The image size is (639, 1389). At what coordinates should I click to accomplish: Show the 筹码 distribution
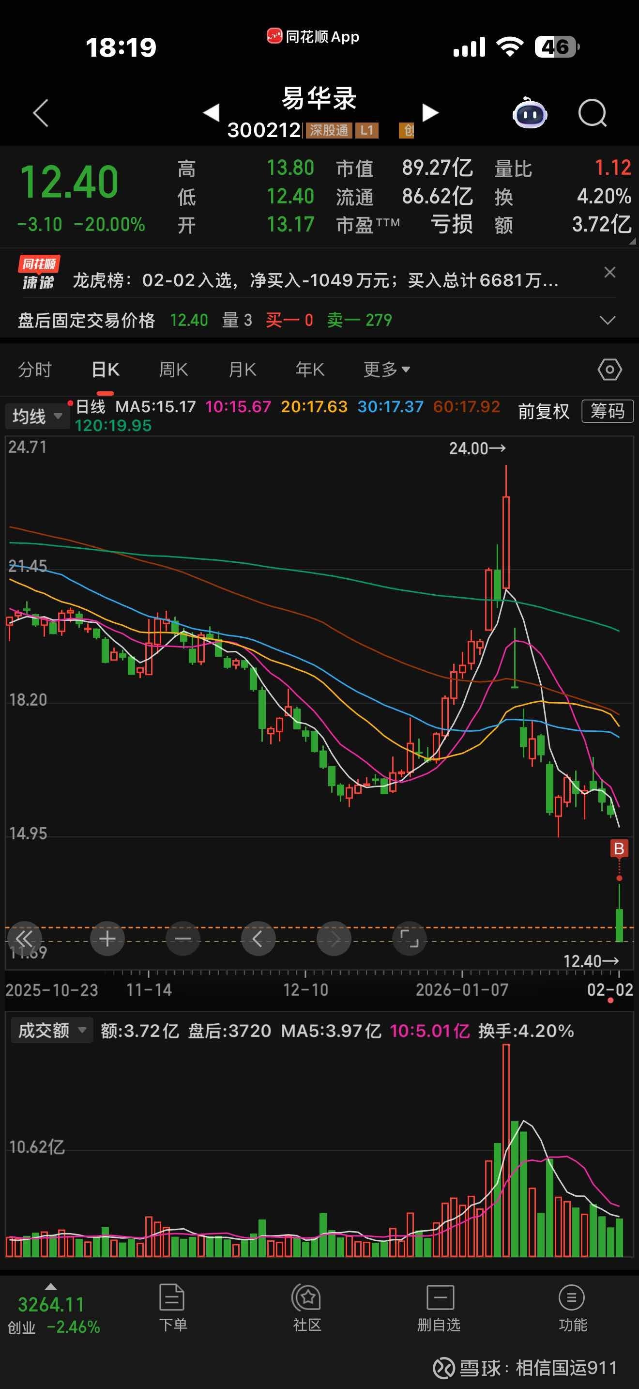pos(607,411)
